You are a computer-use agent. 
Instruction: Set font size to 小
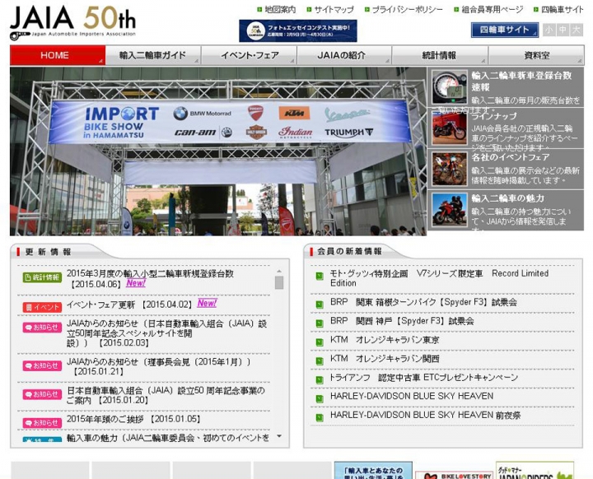coord(549,30)
